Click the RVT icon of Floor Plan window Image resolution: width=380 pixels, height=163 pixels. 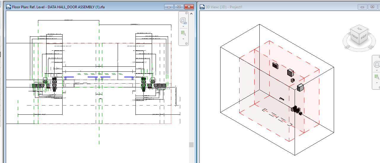[8, 7]
